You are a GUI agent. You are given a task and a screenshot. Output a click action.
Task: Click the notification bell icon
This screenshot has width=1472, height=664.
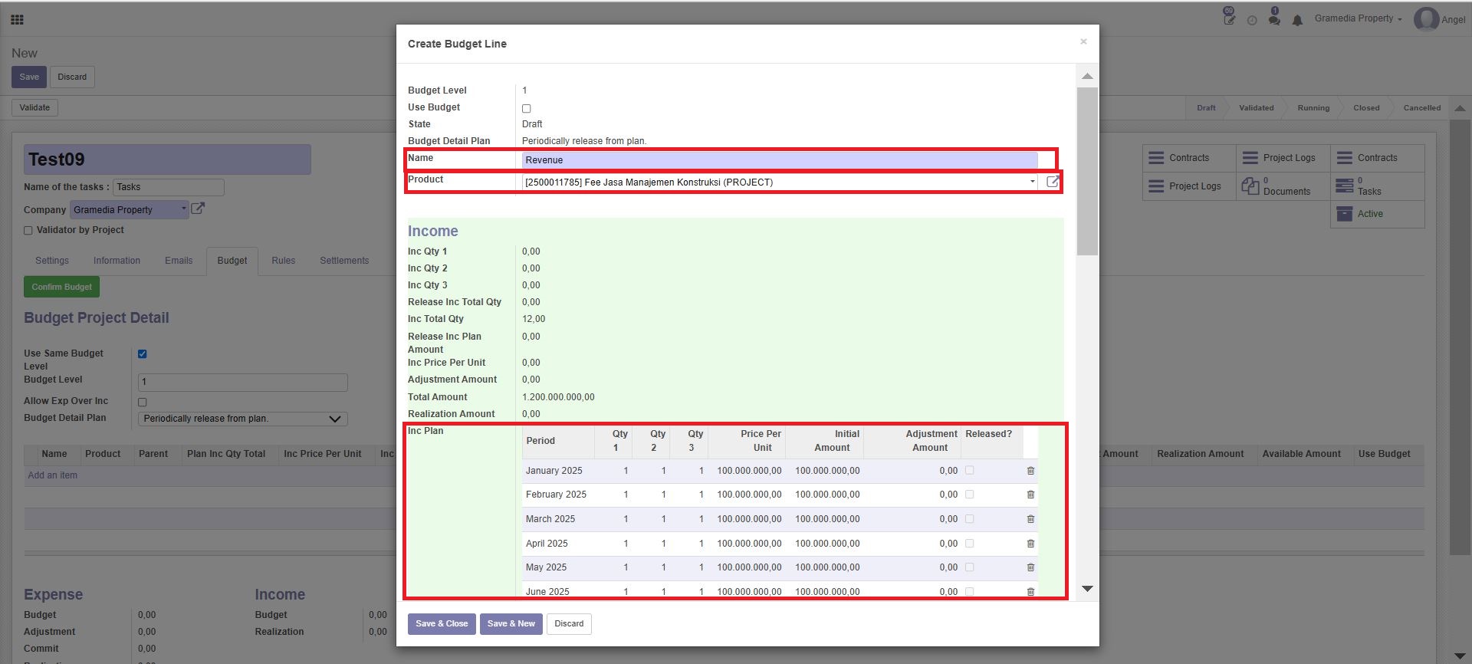click(x=1297, y=21)
